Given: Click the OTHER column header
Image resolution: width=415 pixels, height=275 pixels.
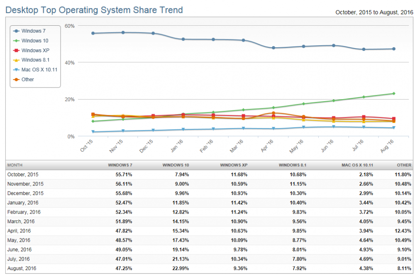Looking at the screenshot, I should click(x=404, y=165).
